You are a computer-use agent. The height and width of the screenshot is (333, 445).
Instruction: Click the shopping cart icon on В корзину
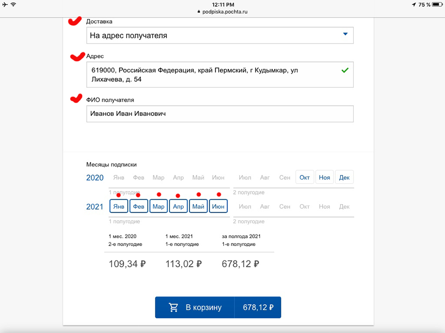coord(174,308)
